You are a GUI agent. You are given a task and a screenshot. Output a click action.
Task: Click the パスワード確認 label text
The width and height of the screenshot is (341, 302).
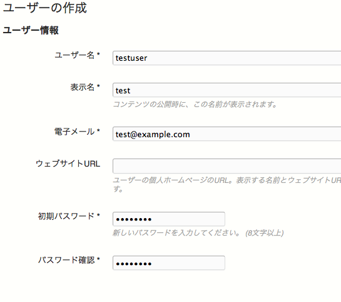[66, 260]
